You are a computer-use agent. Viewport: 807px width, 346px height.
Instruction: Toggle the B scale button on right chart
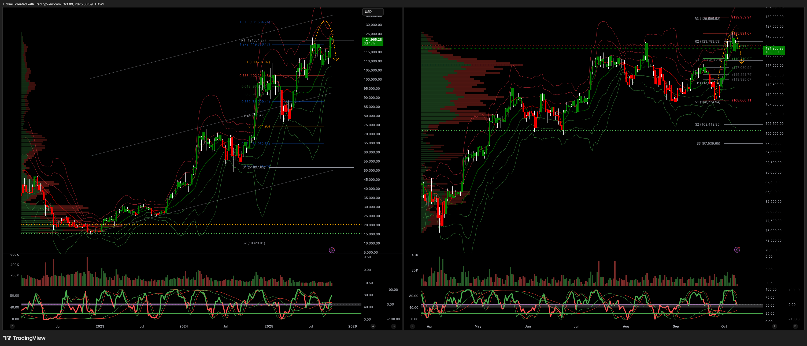[x=795, y=326]
